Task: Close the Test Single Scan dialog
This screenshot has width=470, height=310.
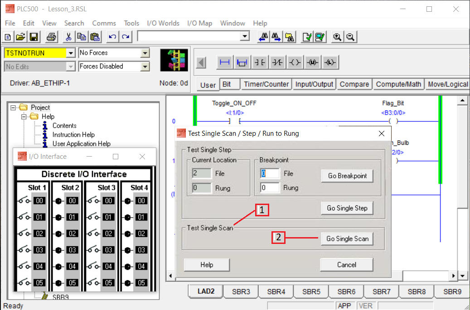Action: click(x=381, y=134)
